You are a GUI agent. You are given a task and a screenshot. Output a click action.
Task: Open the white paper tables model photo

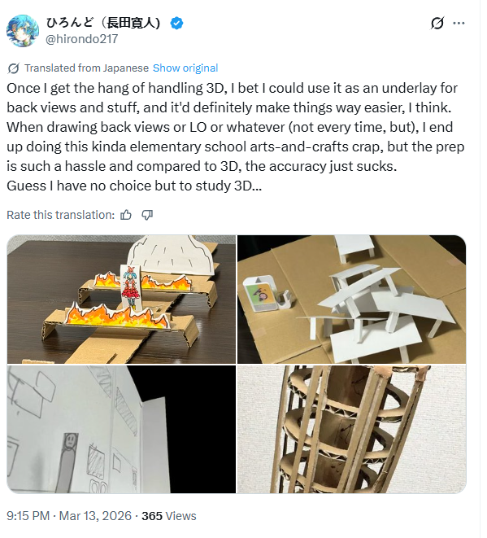[x=351, y=300]
